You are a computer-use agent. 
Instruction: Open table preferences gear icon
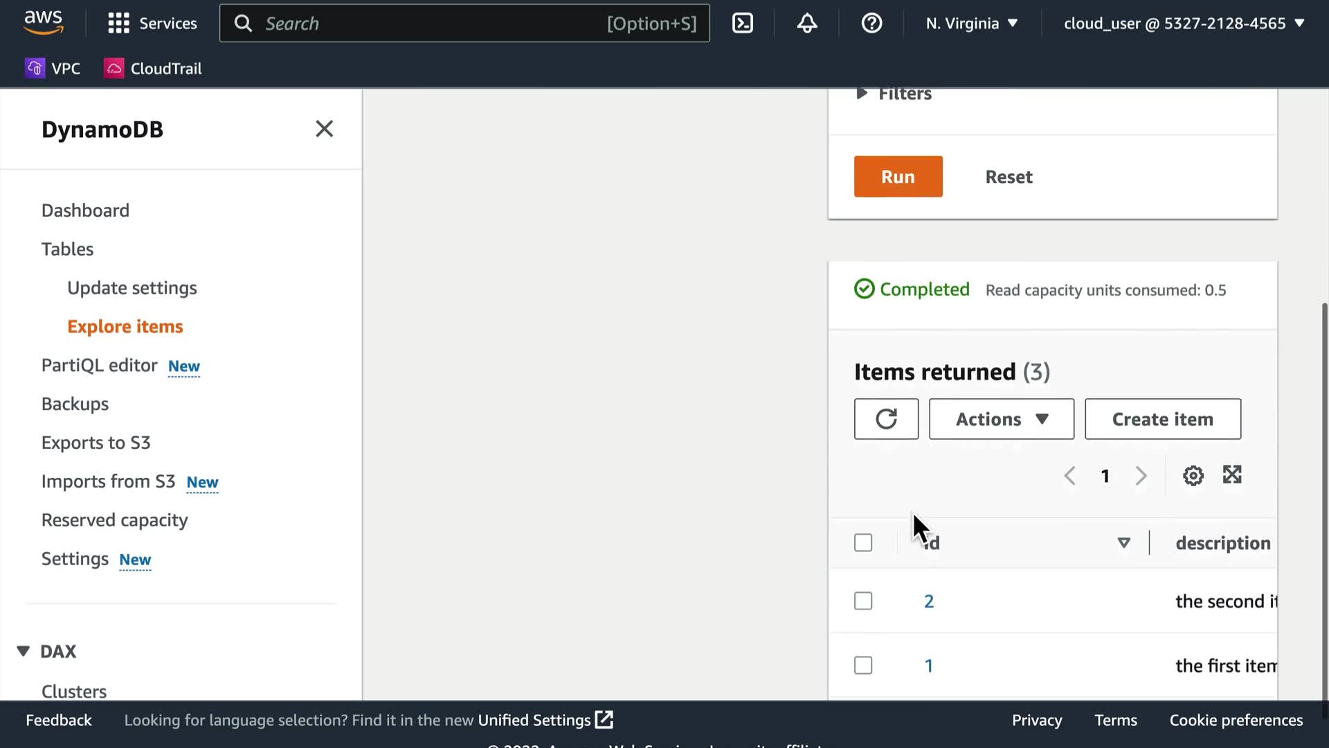pyautogui.click(x=1193, y=476)
